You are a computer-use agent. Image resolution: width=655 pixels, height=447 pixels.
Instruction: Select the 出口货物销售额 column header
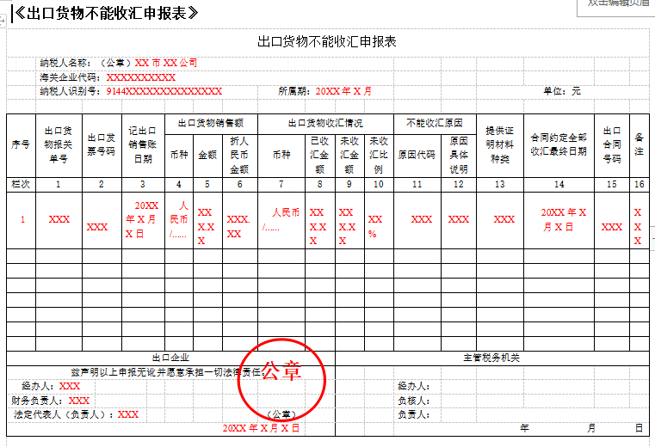click(211, 123)
